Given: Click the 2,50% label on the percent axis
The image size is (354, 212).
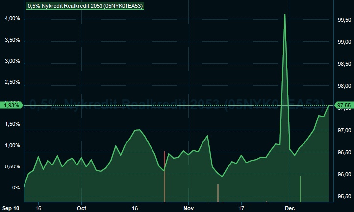Looking at the screenshot, I should 12,82.
